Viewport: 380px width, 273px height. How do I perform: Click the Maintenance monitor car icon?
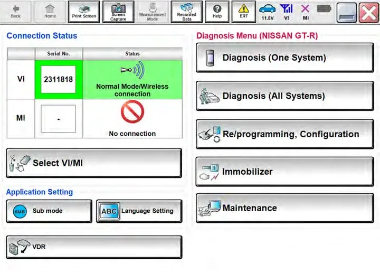pyautogui.click(x=210, y=208)
